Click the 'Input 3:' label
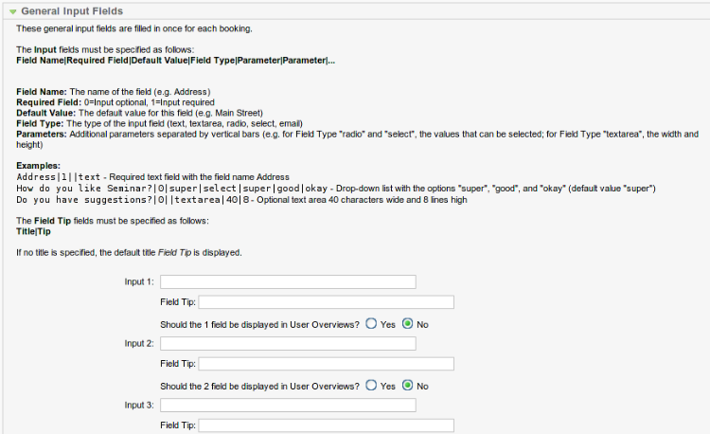 pos(139,405)
